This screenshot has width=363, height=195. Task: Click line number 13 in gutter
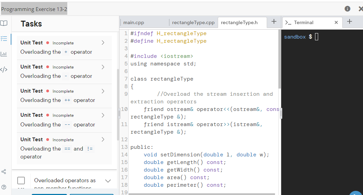pos(124,147)
